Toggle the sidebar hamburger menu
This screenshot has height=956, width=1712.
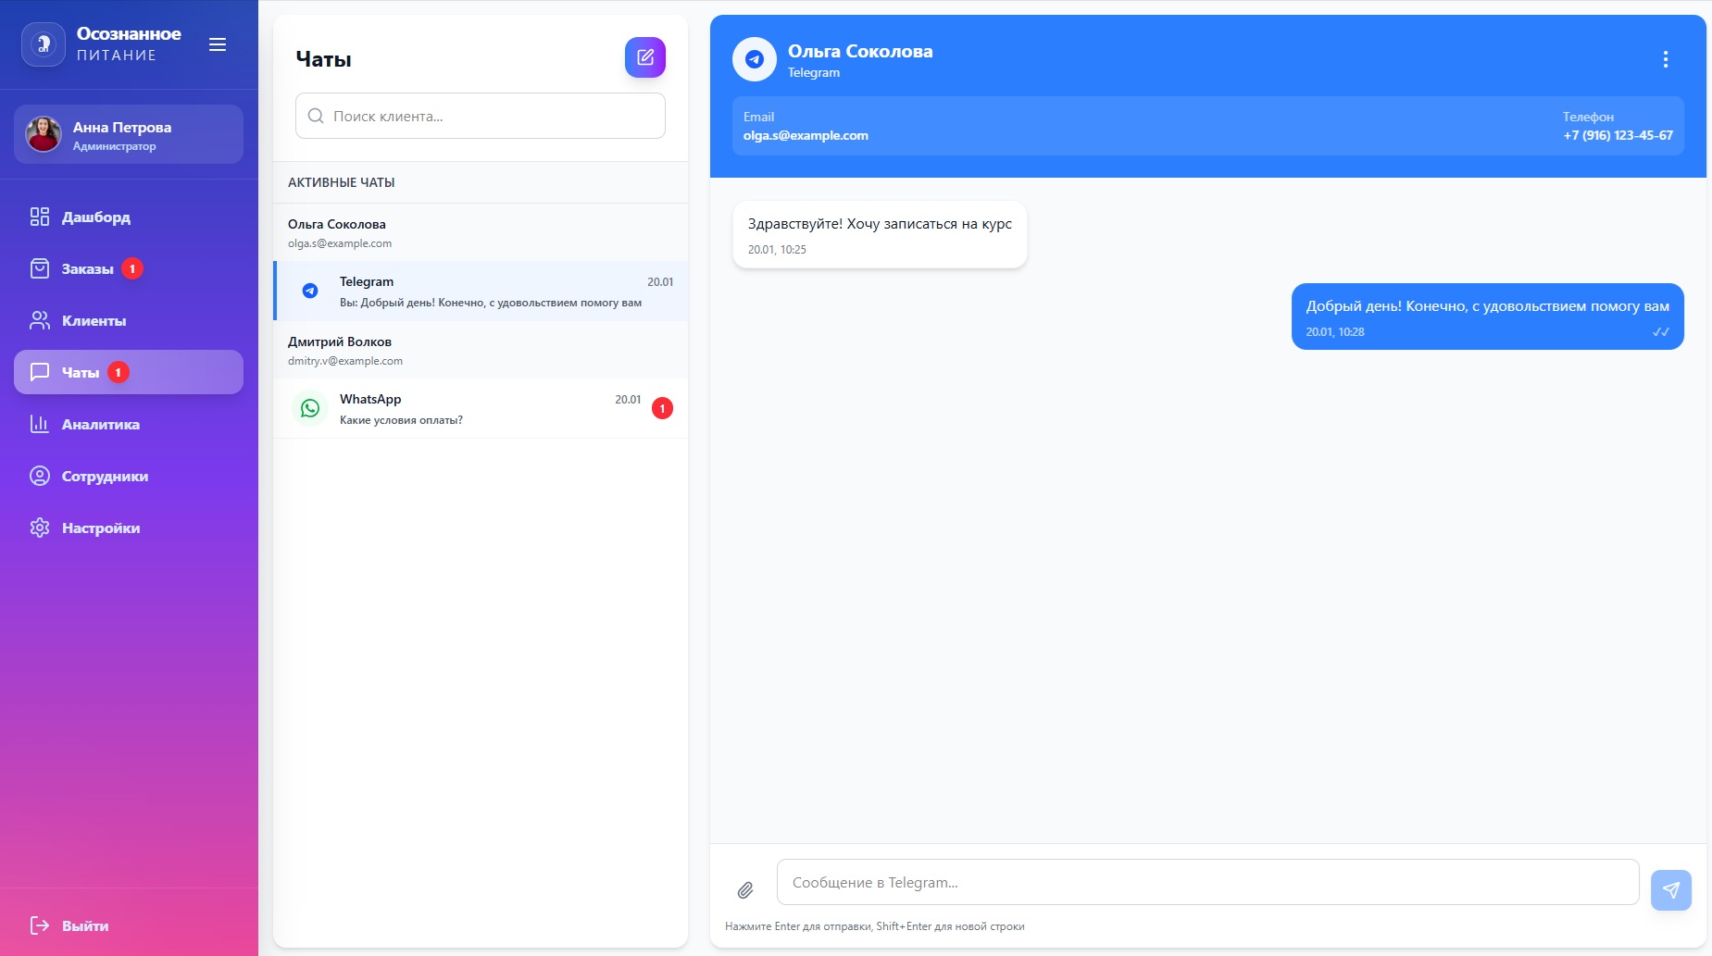click(x=218, y=44)
